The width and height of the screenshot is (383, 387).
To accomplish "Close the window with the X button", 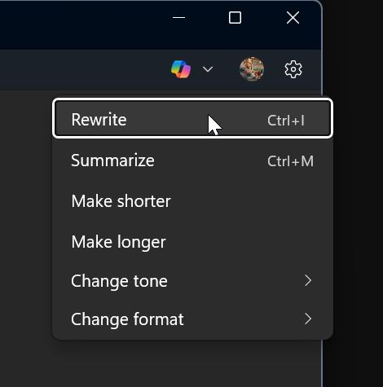I will (x=293, y=18).
